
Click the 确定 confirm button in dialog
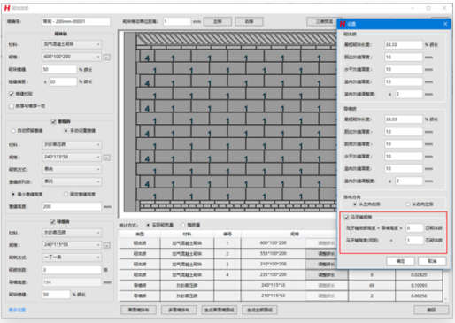tap(400, 261)
